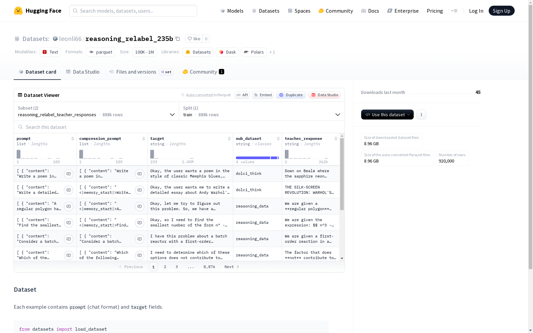Click the Hugging Face logo icon
533x333 pixels.
18,11
